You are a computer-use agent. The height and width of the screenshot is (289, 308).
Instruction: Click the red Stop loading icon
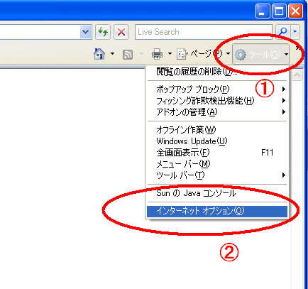point(121,32)
